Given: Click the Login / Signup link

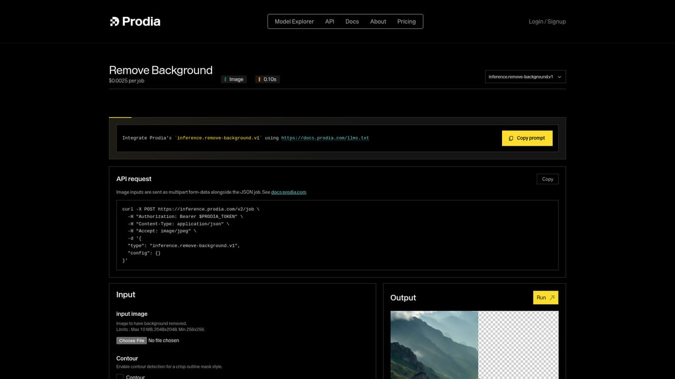Looking at the screenshot, I should [547, 22].
